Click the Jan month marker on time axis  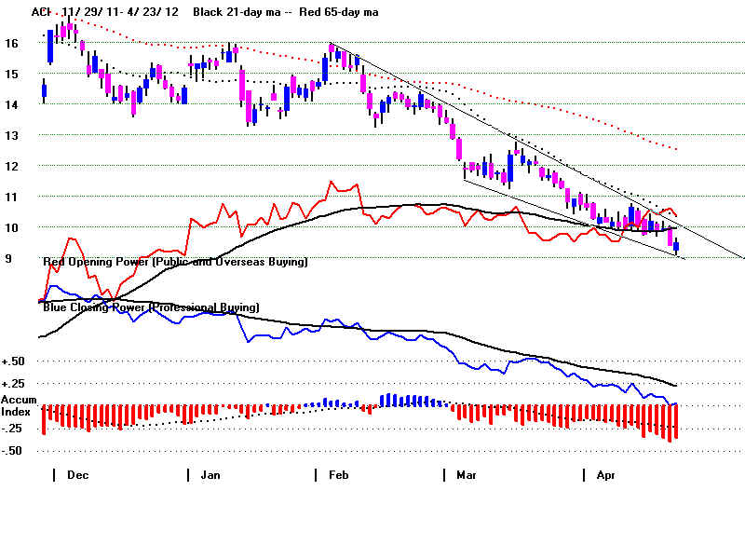tap(211, 475)
